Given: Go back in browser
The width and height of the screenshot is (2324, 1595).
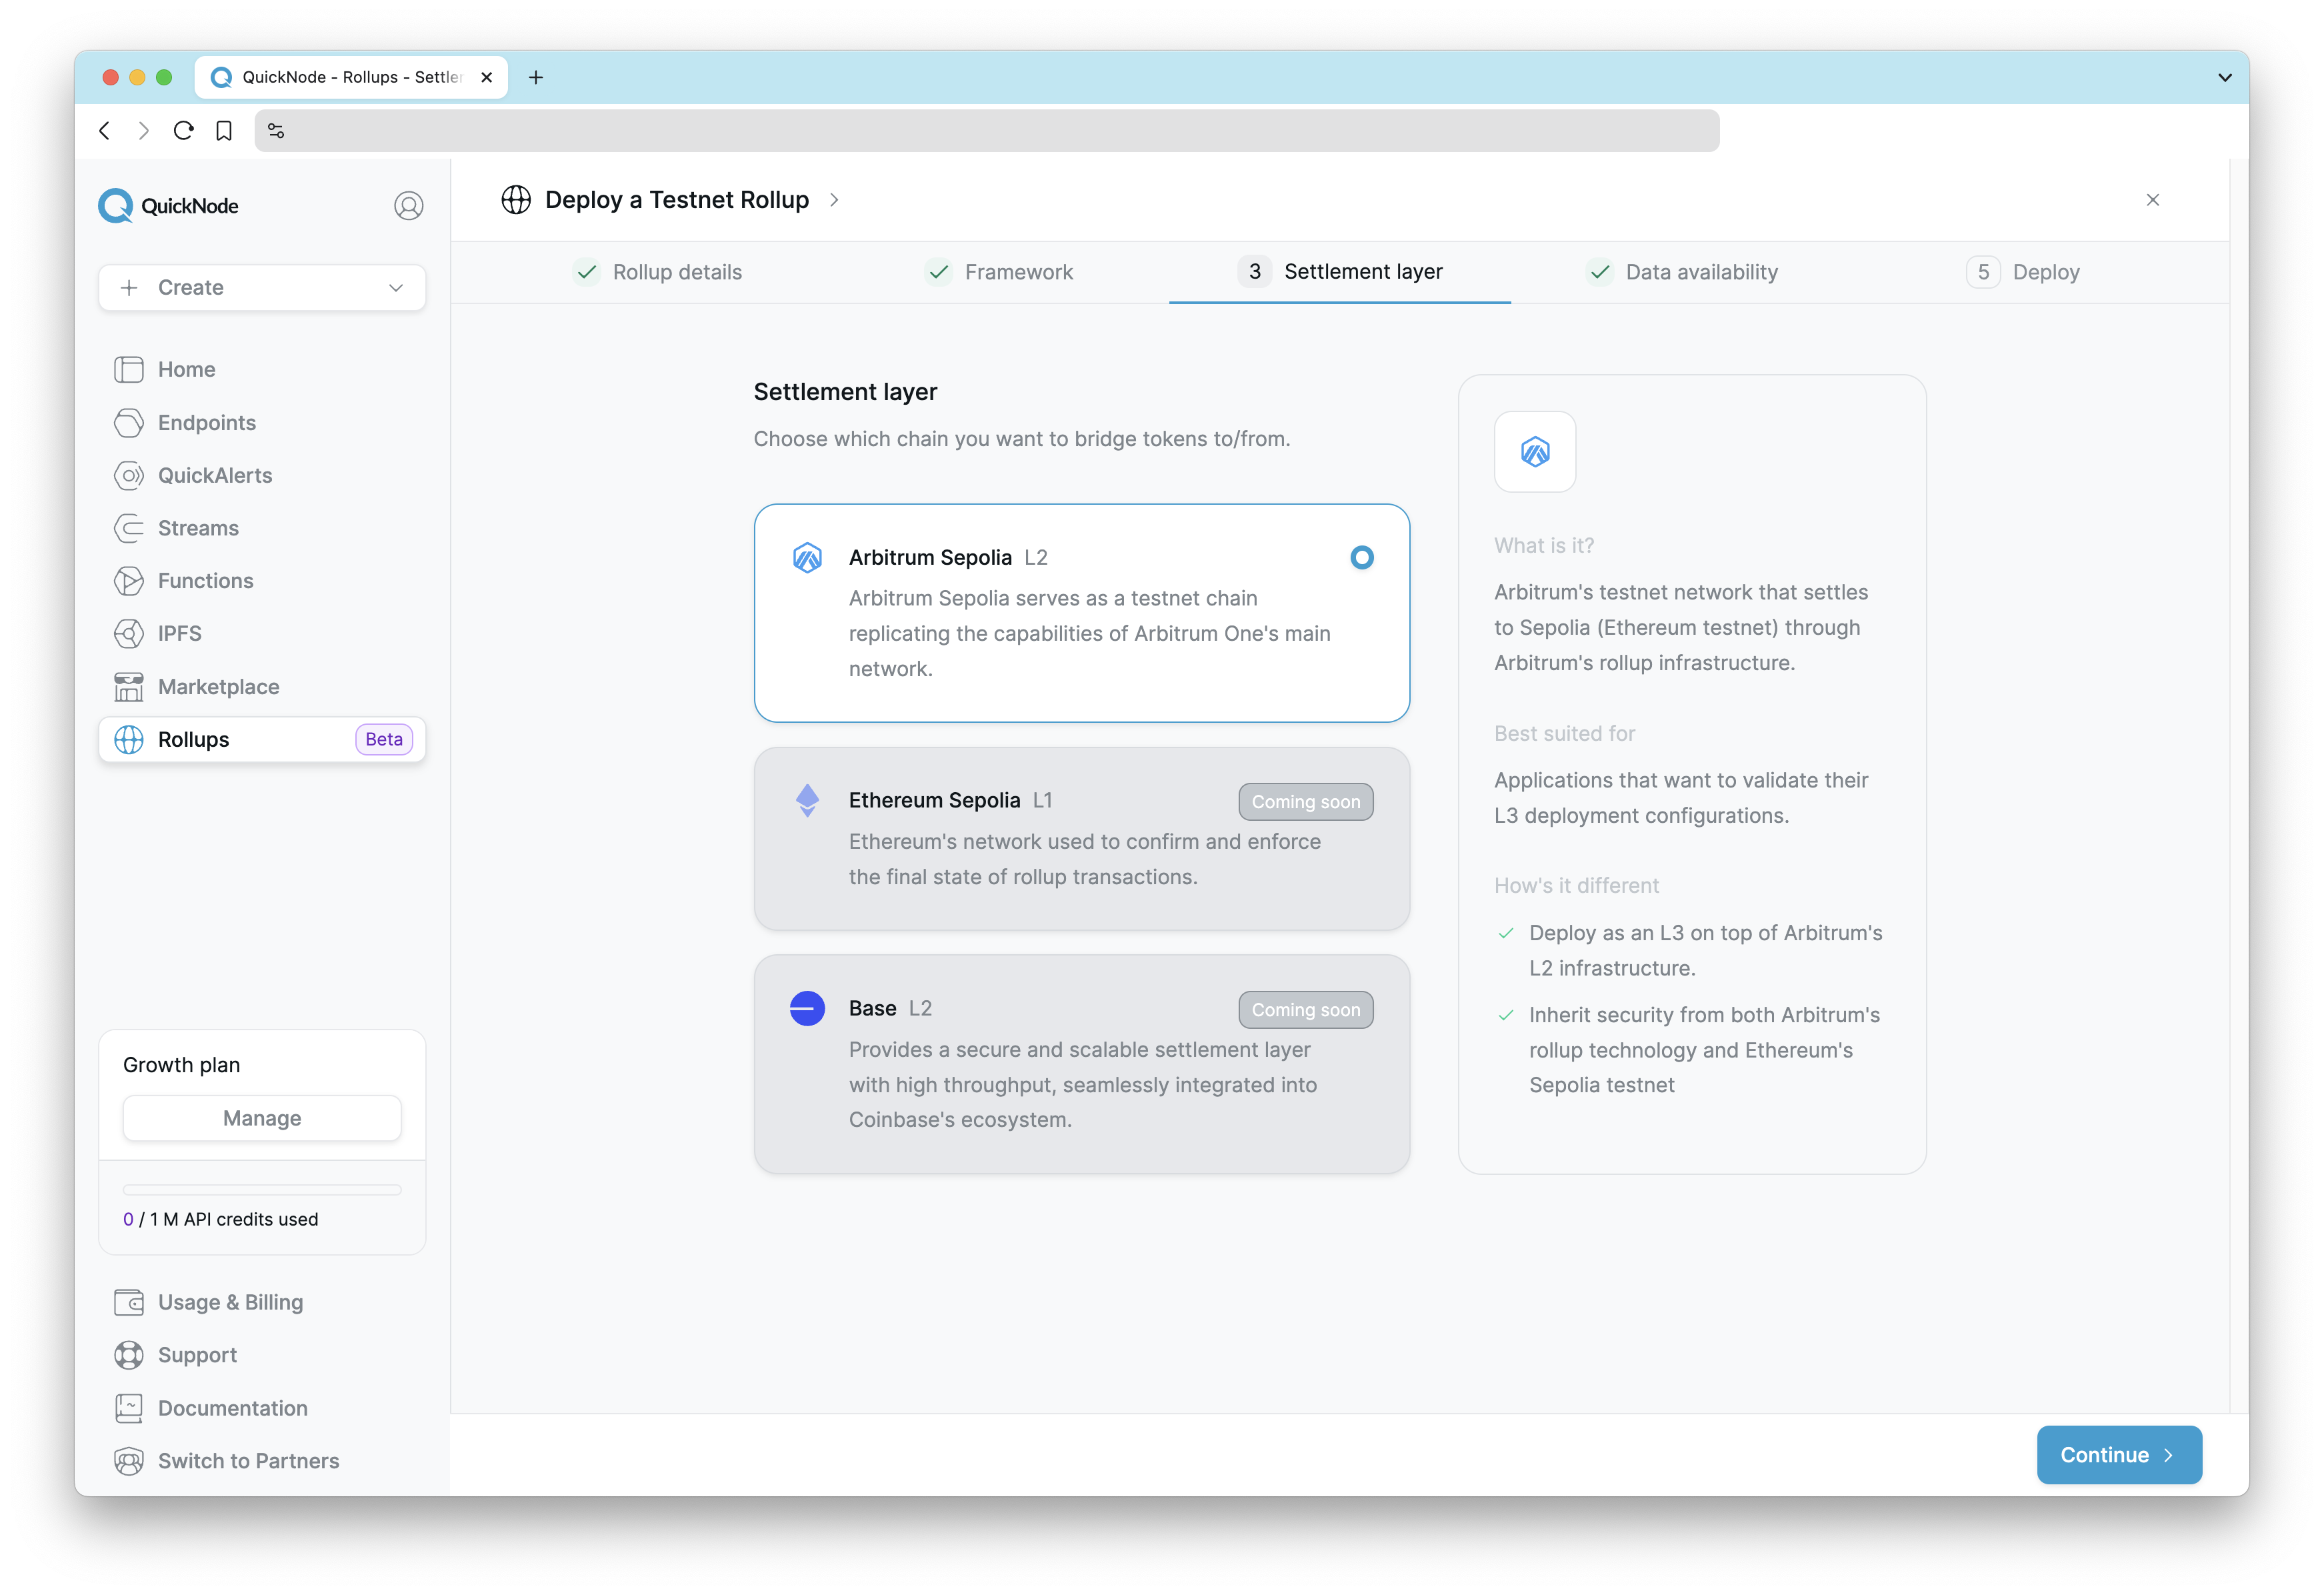Looking at the screenshot, I should 104,131.
